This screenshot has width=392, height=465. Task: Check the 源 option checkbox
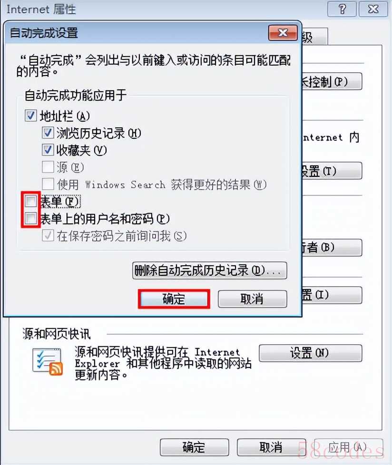tap(48, 167)
